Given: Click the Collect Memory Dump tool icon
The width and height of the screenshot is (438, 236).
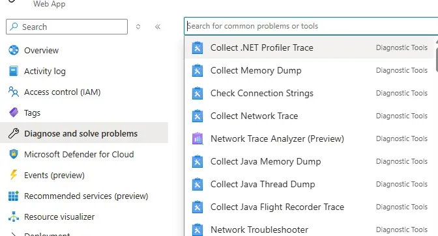Looking at the screenshot, I should [197, 70].
